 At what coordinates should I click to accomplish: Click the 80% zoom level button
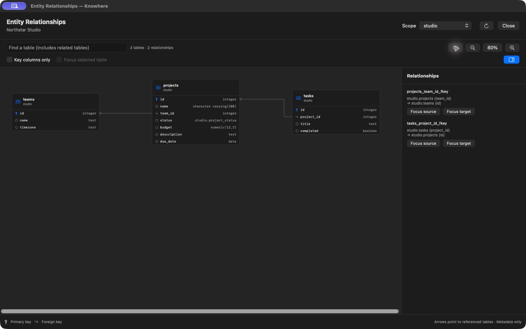(x=492, y=48)
